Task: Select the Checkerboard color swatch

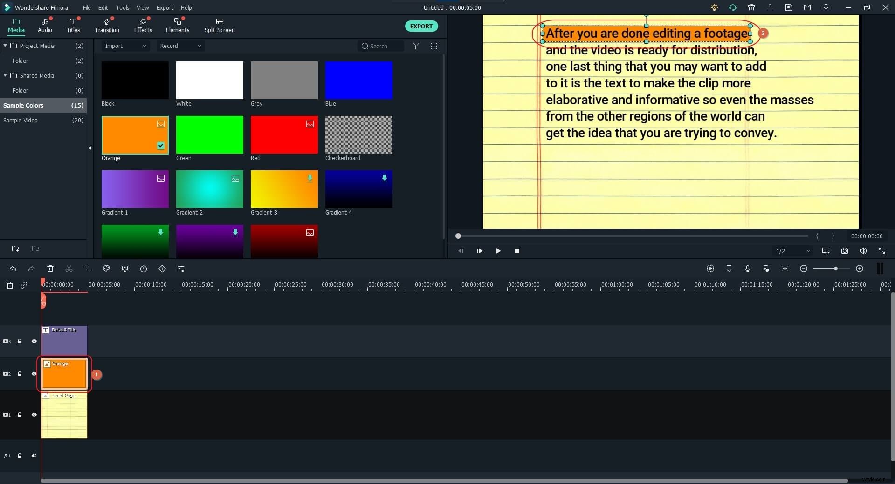Action: tap(358, 135)
